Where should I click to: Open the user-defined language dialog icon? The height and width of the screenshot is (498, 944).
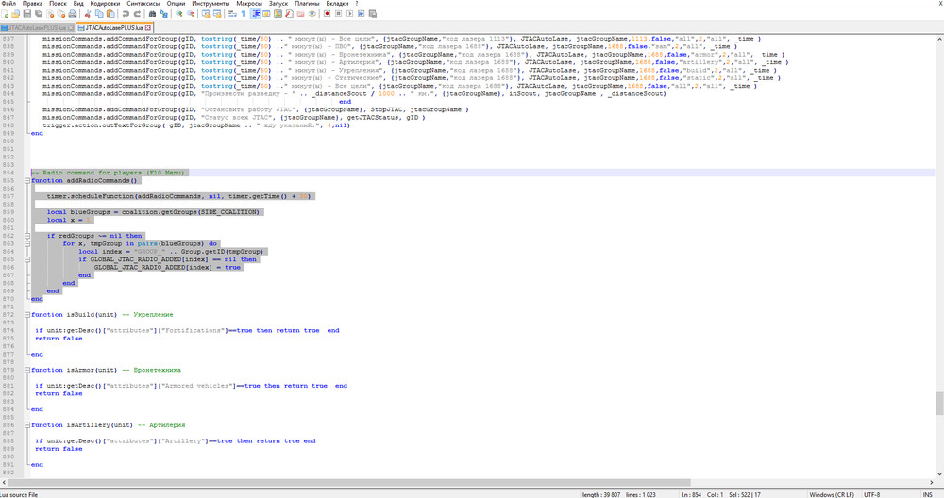(x=266, y=13)
